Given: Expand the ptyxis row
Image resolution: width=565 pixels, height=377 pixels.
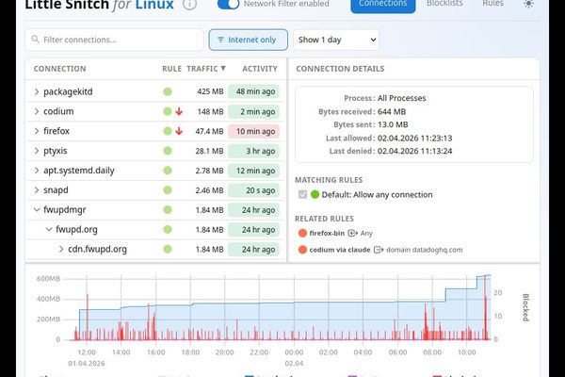Looking at the screenshot, I should click(37, 151).
